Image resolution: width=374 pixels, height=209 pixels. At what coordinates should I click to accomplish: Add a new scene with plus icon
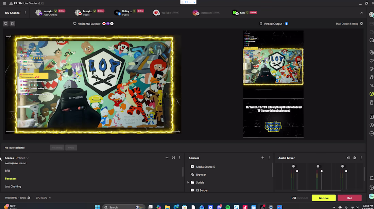tap(167, 158)
